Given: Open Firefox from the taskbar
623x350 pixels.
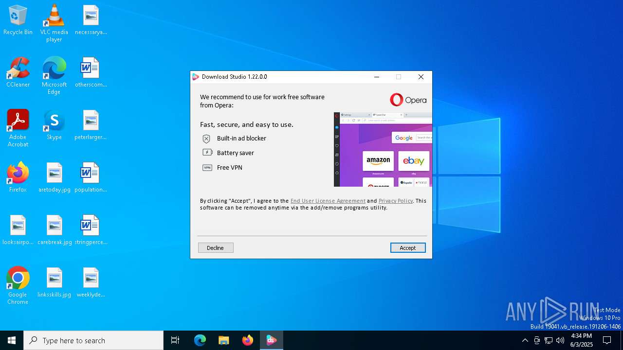Looking at the screenshot, I should (x=248, y=340).
